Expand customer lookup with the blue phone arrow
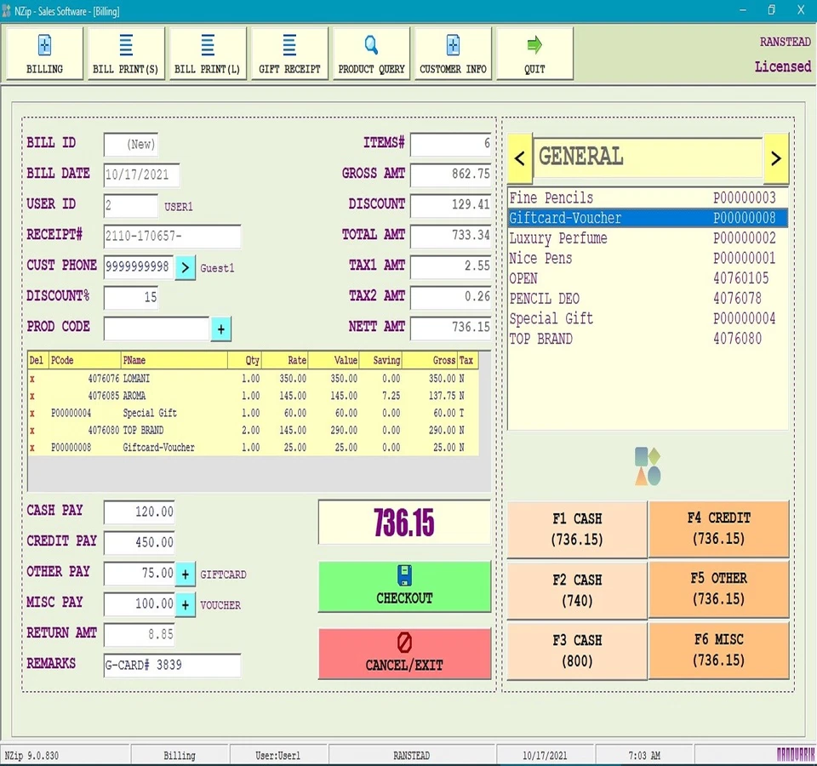The image size is (817, 766). tap(186, 267)
